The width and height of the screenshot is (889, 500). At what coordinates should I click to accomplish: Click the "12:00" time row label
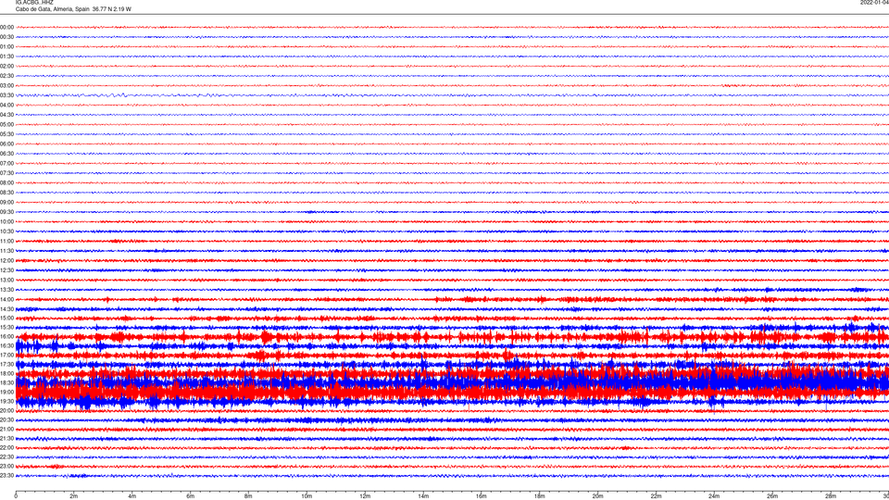click(6, 261)
